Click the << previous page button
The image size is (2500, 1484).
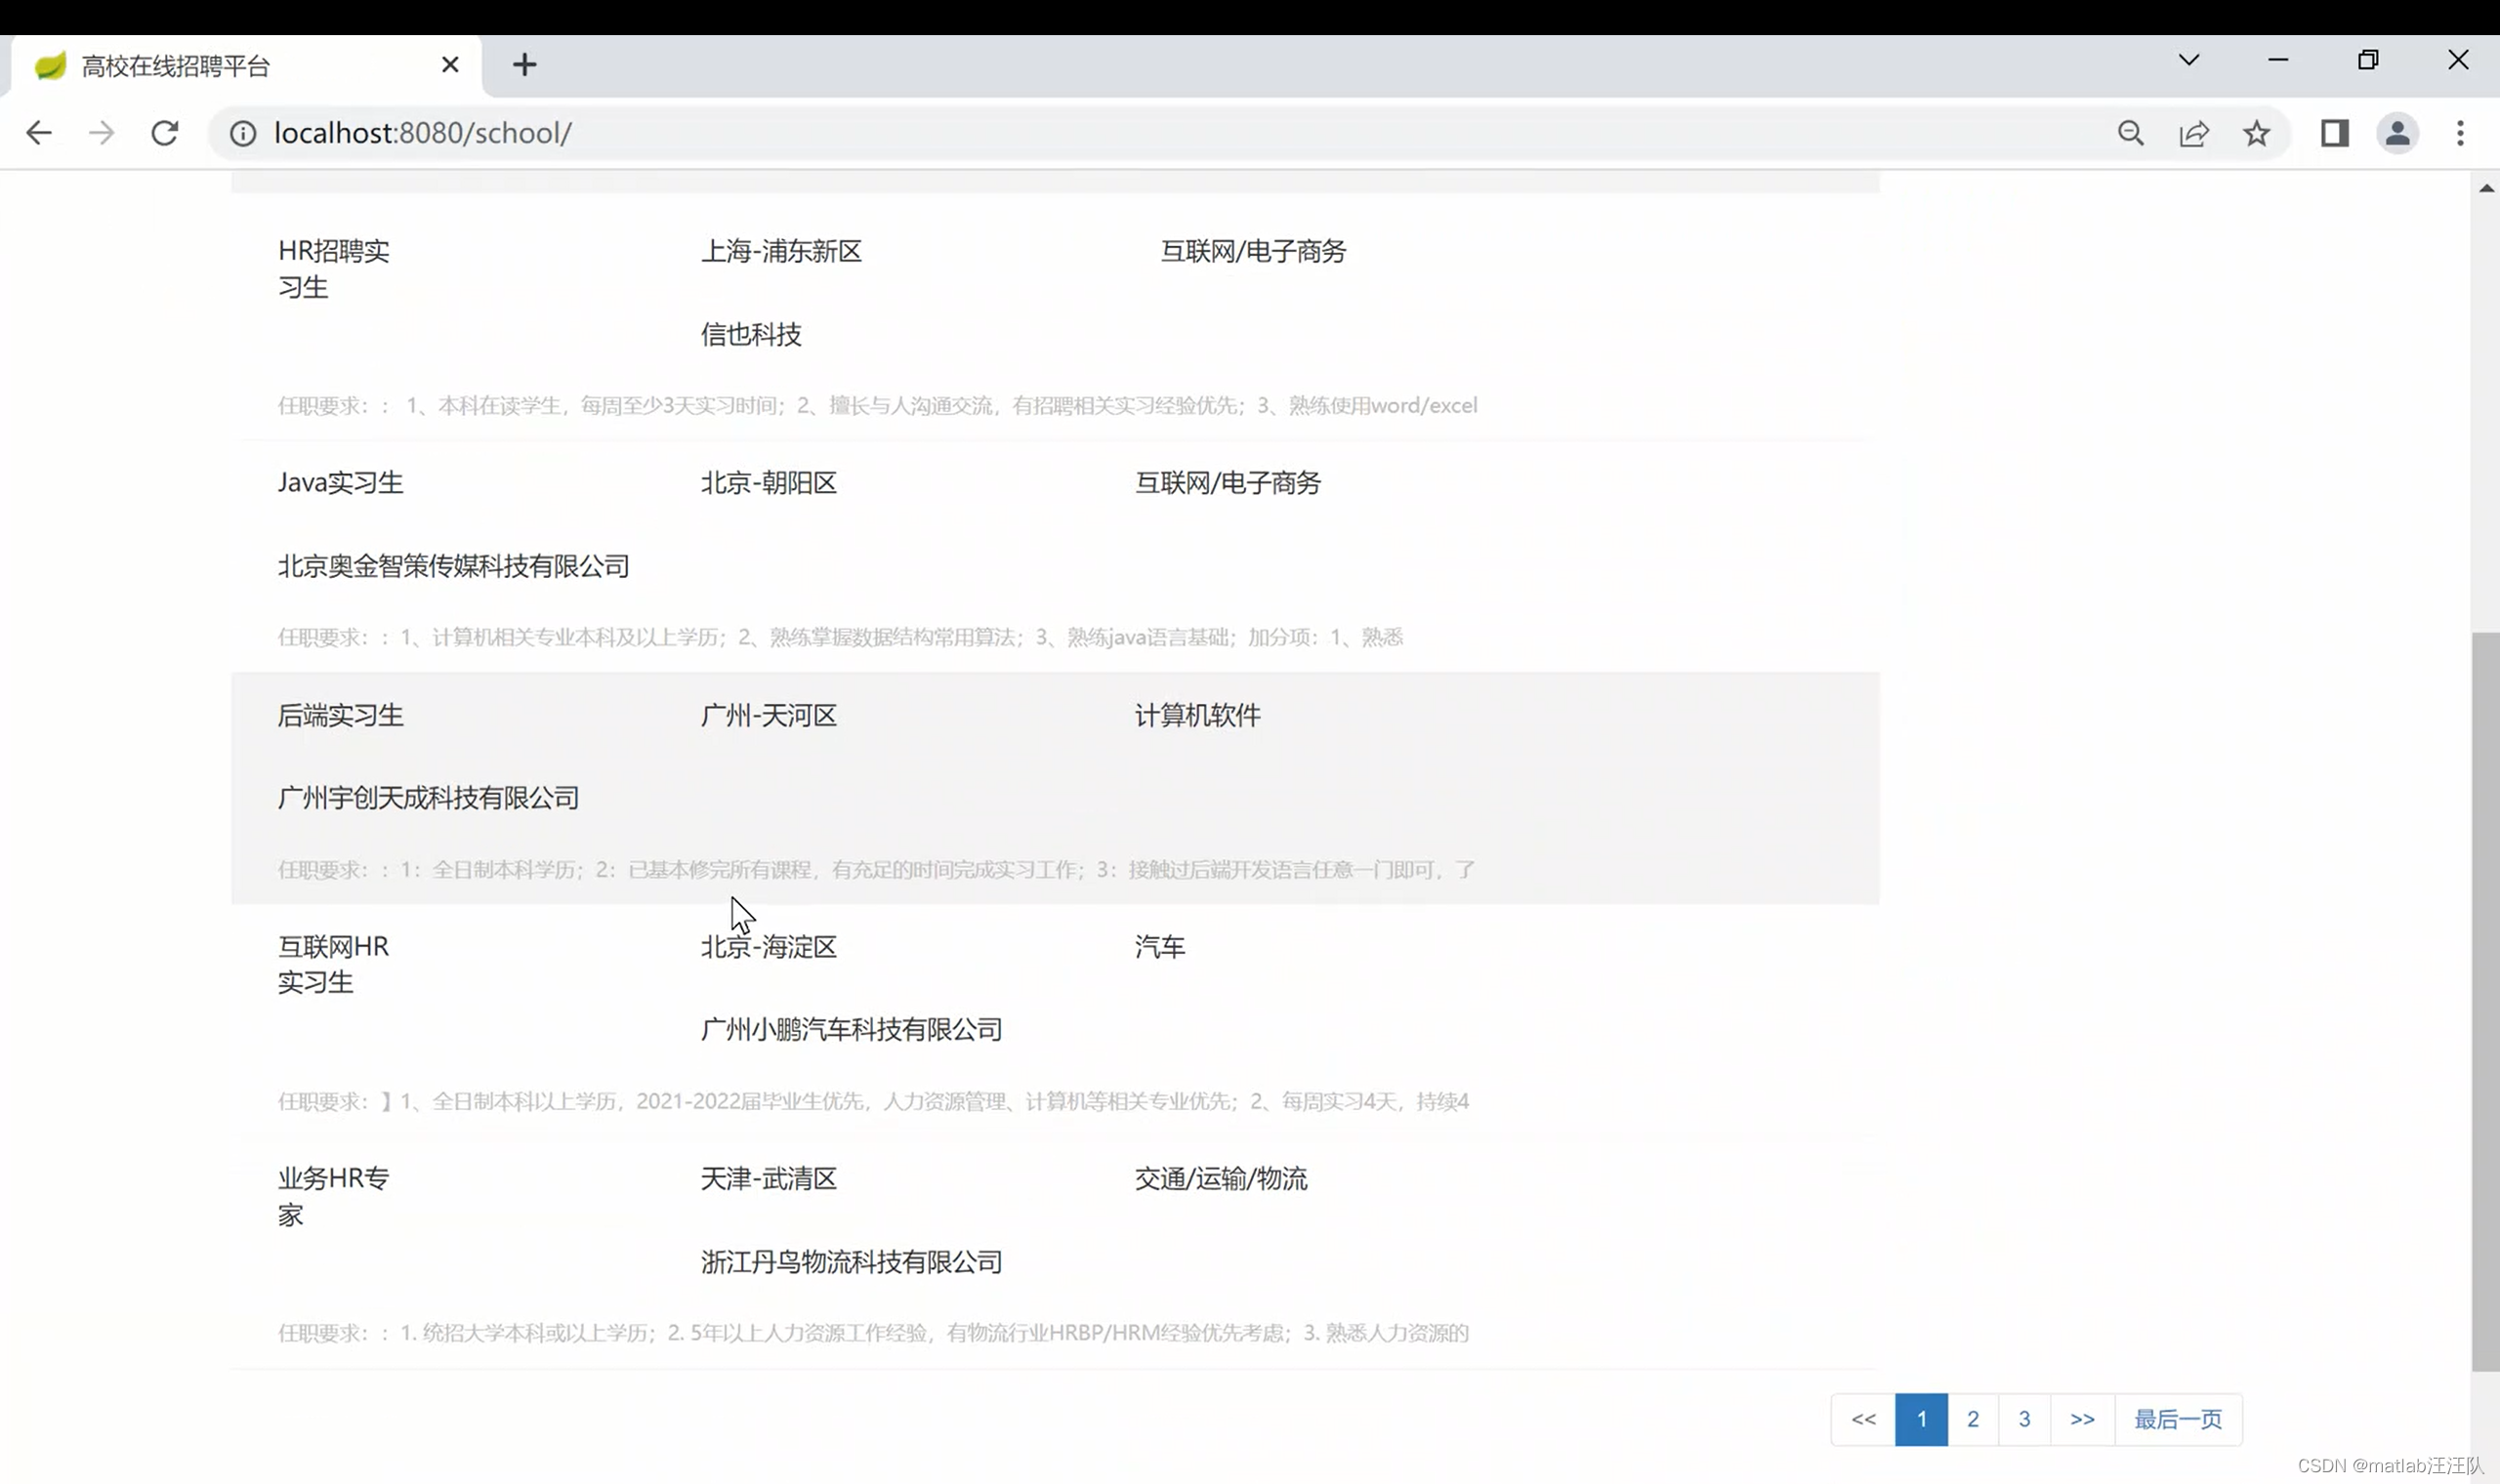[1863, 1419]
